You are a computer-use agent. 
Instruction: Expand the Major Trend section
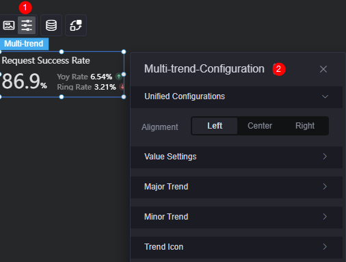[237, 187]
